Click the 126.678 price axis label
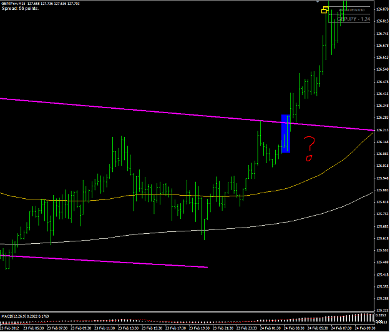 tap(382, 46)
